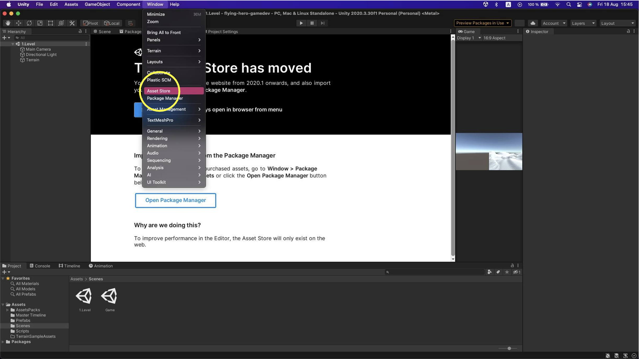Viewport: 639px width, 359px height.
Task: Toggle Pivot handle position
Action: [x=90, y=23]
